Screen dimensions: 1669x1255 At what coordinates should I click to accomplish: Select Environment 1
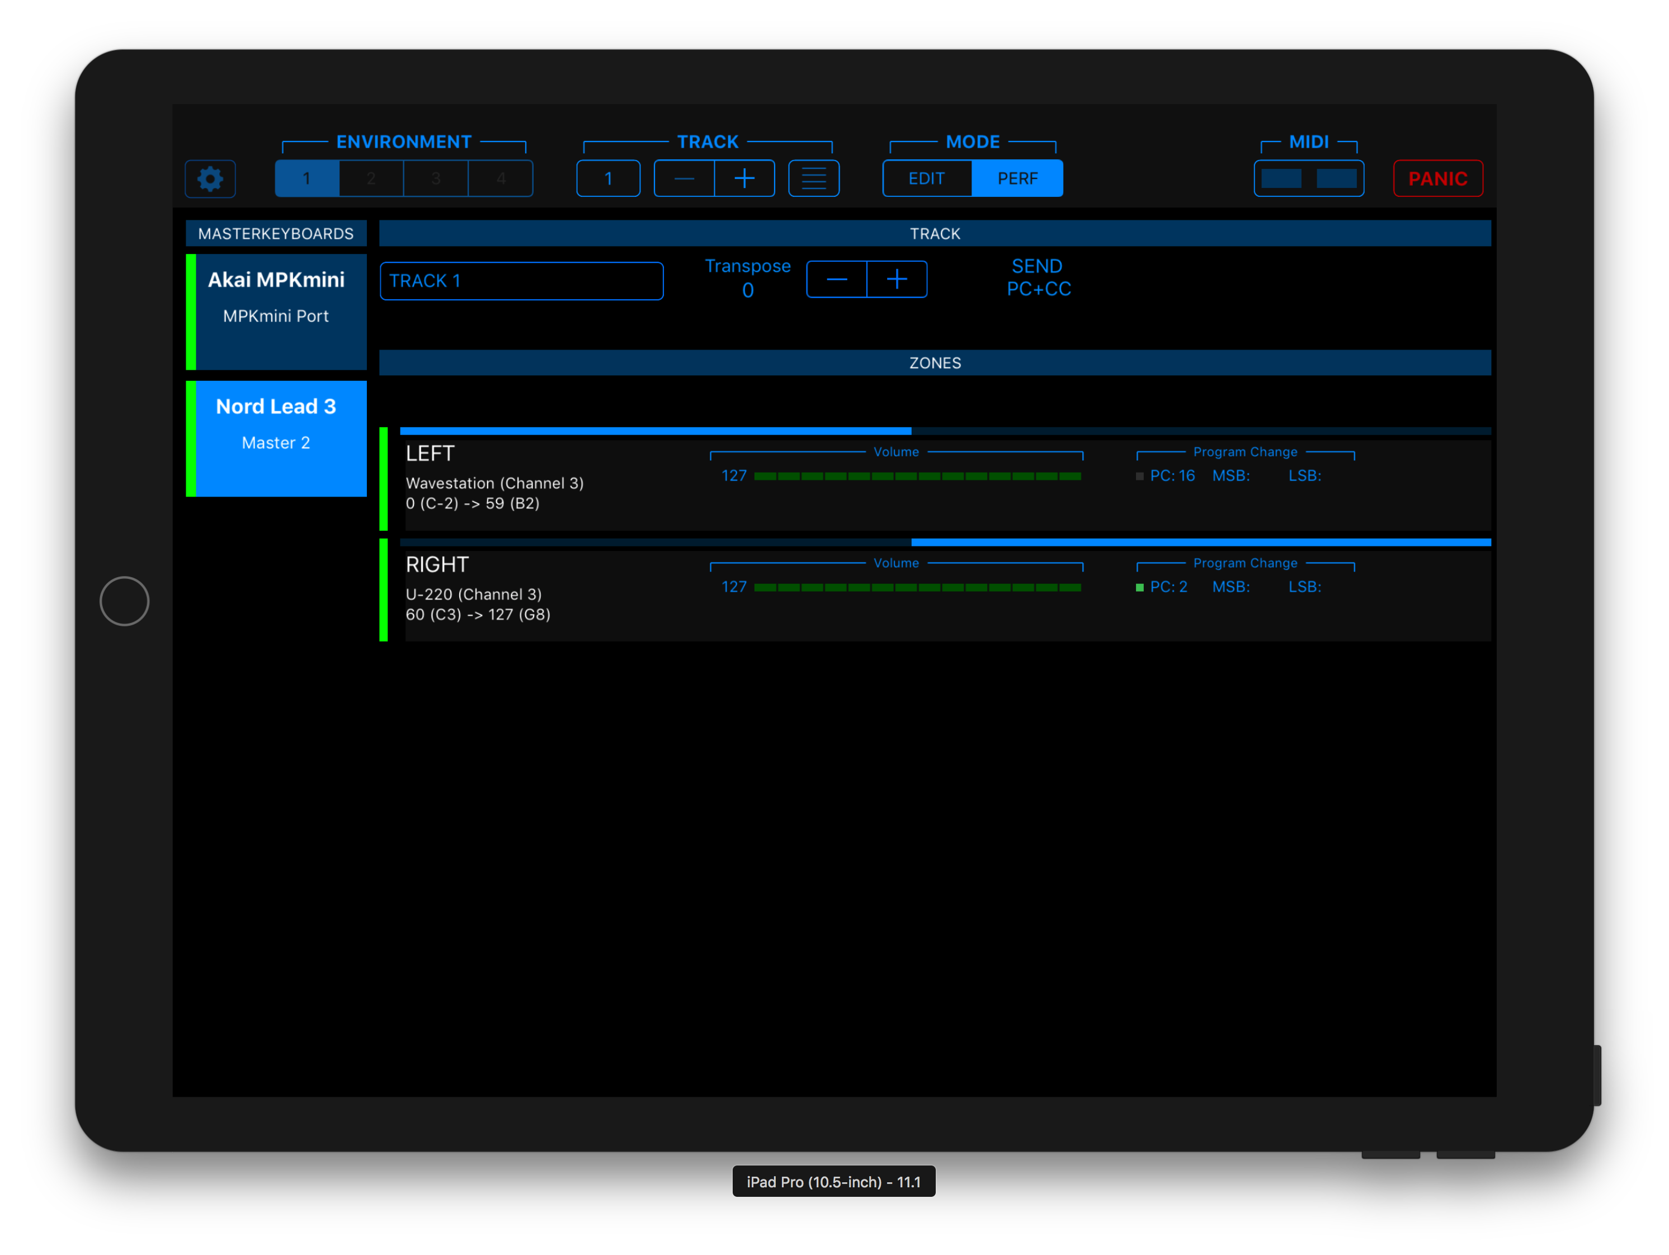pos(307,179)
